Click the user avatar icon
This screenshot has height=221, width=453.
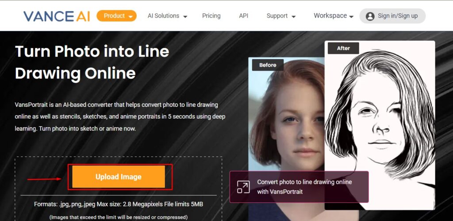(370, 16)
